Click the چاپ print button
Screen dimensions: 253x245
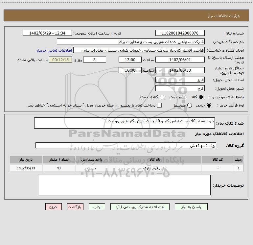coord(97,207)
